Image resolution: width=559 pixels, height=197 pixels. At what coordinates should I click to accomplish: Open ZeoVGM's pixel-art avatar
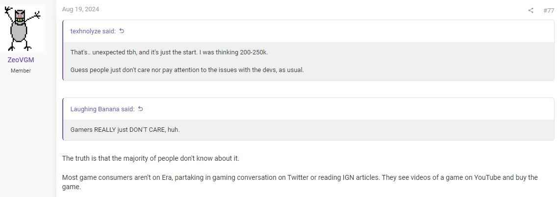click(x=23, y=28)
